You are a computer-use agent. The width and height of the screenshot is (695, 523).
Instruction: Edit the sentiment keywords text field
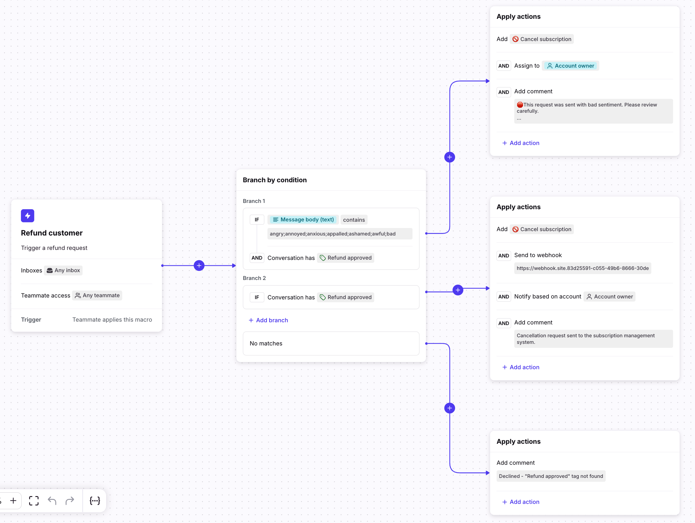point(339,234)
